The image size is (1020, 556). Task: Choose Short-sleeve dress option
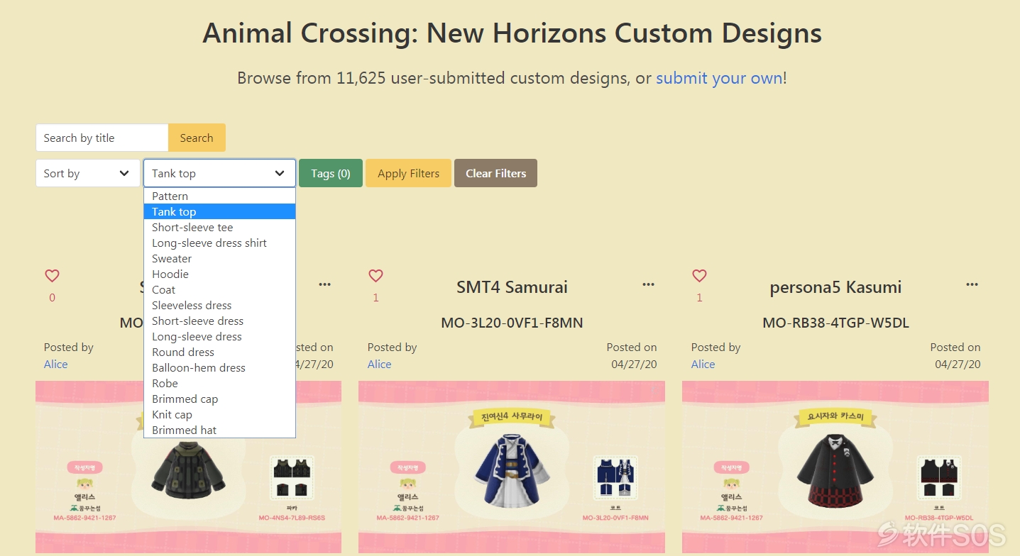click(x=219, y=321)
